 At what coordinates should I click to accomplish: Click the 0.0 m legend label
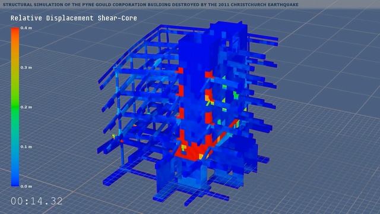point(26,186)
